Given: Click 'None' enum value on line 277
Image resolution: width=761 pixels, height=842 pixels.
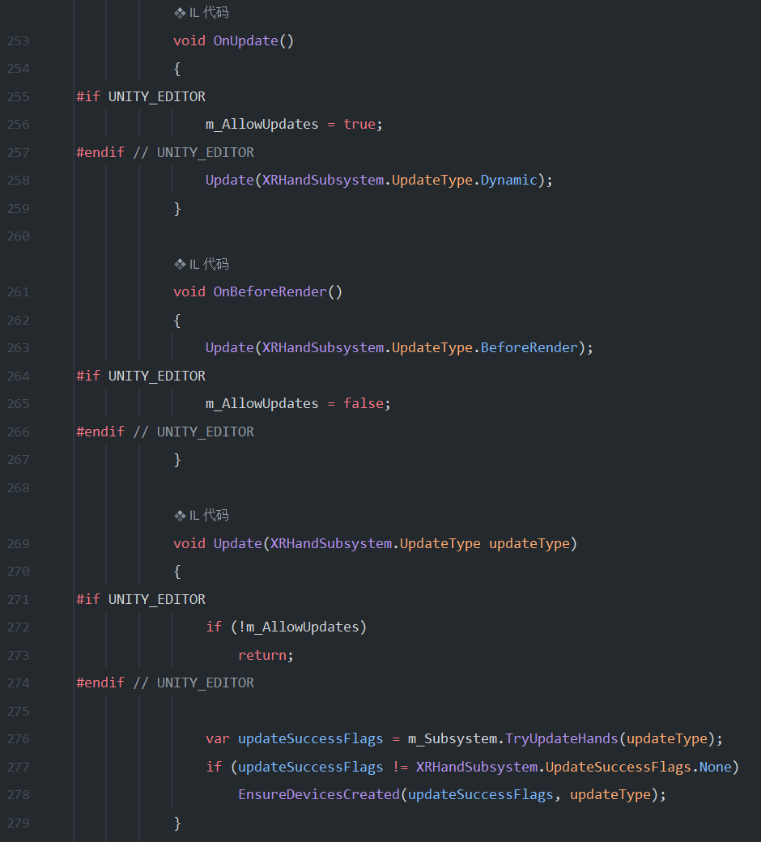Looking at the screenshot, I should [716, 767].
